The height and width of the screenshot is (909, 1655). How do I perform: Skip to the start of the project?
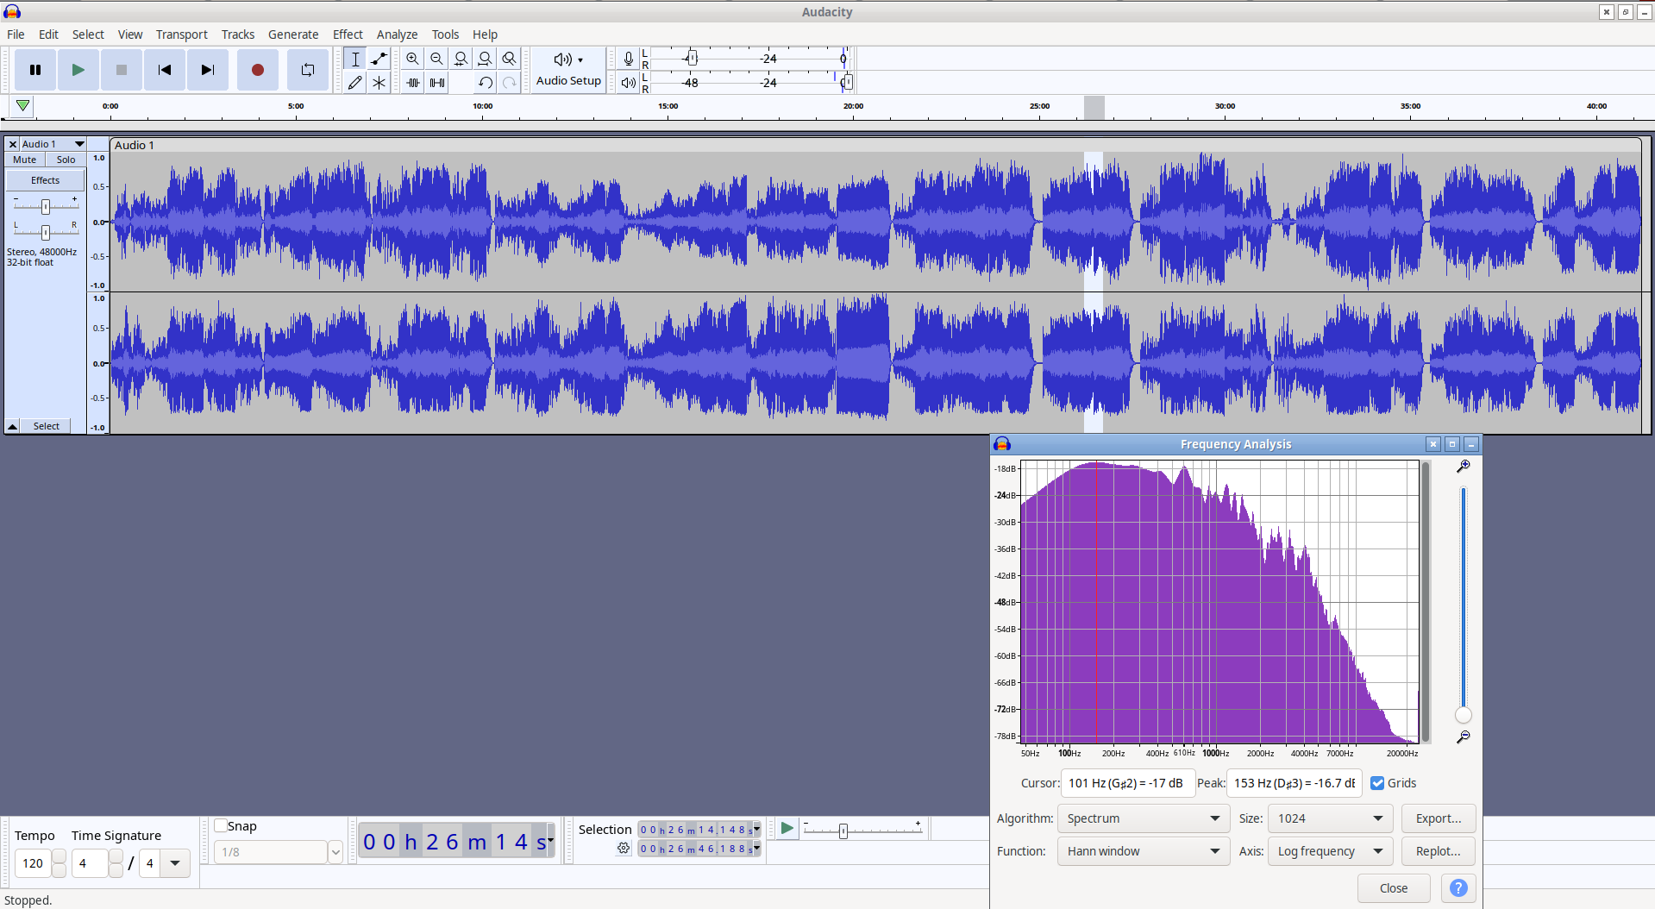coord(165,70)
